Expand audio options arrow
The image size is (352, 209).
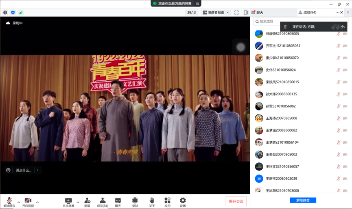click(x=19, y=202)
